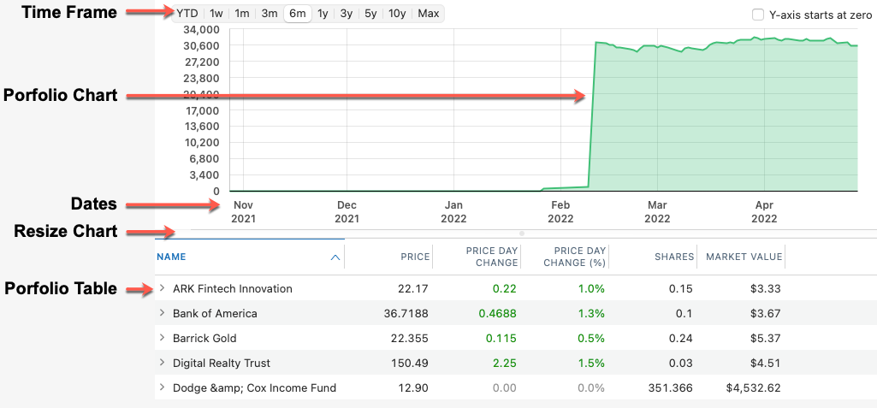Screen dimensions: 877x408
Task: Sort by MARKET VALUE column header
Action: pyautogui.click(x=744, y=257)
